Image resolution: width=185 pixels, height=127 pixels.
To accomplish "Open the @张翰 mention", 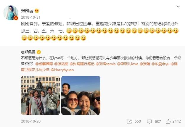I will tap(145, 64).
